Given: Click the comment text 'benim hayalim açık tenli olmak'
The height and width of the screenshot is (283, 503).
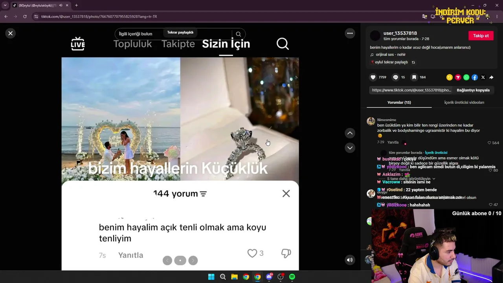Looking at the screenshot, I should coord(182,233).
